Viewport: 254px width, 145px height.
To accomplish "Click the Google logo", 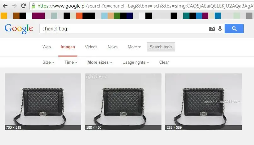I will pyautogui.click(x=19, y=29).
